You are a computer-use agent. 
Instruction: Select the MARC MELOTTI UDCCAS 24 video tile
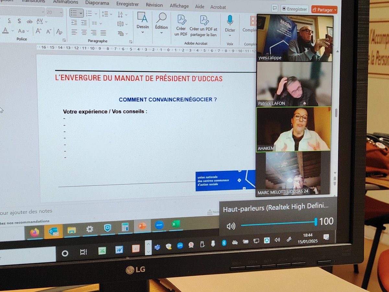(x=293, y=173)
